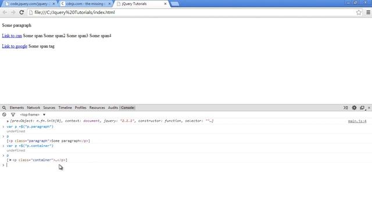Select the Console tab

127,107
